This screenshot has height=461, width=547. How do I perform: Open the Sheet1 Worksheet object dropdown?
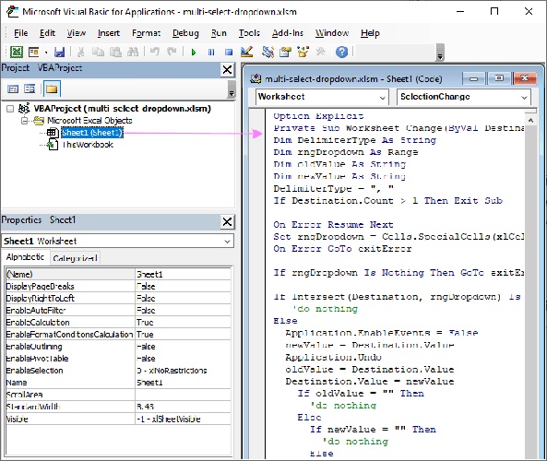[x=227, y=242]
